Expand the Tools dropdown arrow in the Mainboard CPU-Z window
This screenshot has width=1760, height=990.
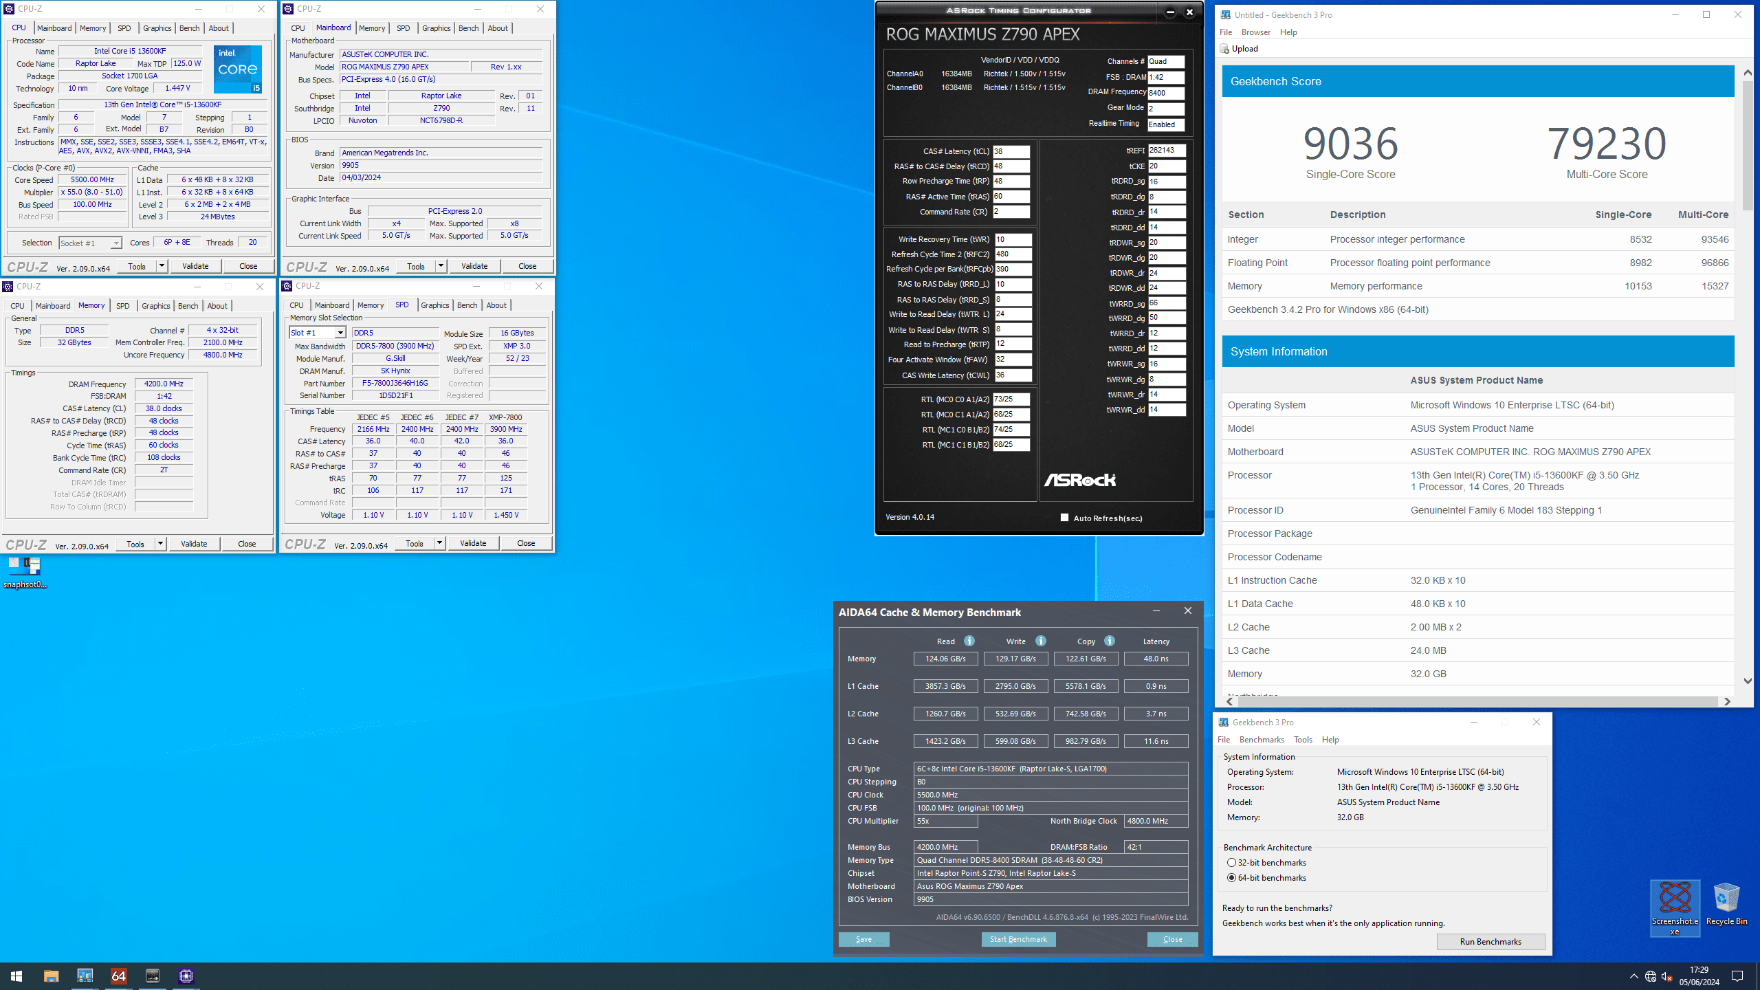click(x=441, y=266)
